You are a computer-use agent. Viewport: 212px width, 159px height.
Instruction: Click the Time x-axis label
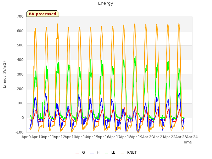click(187, 142)
